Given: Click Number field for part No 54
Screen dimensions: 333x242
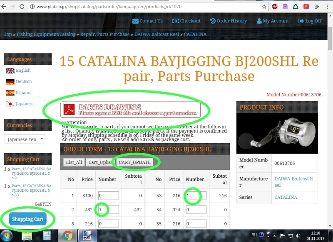Looking at the screenshot, I should point(196,210).
